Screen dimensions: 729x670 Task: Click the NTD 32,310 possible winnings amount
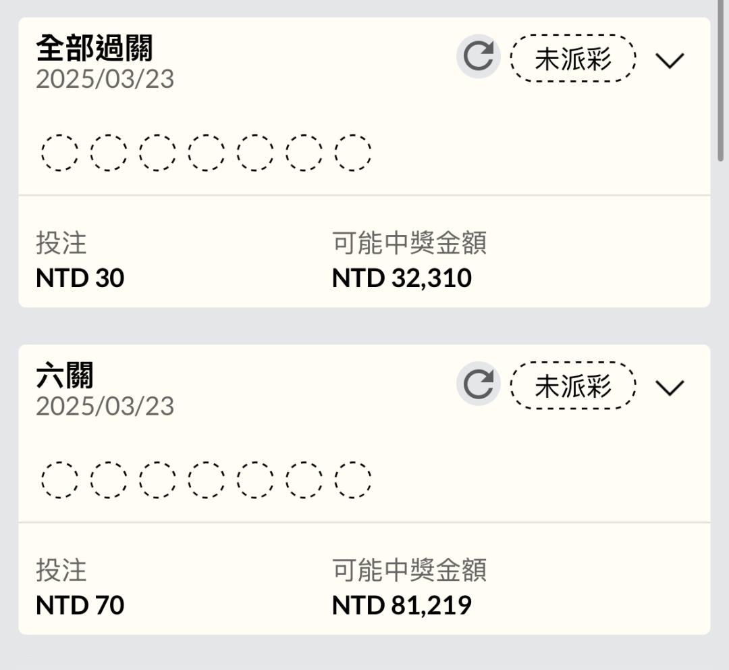click(x=402, y=278)
